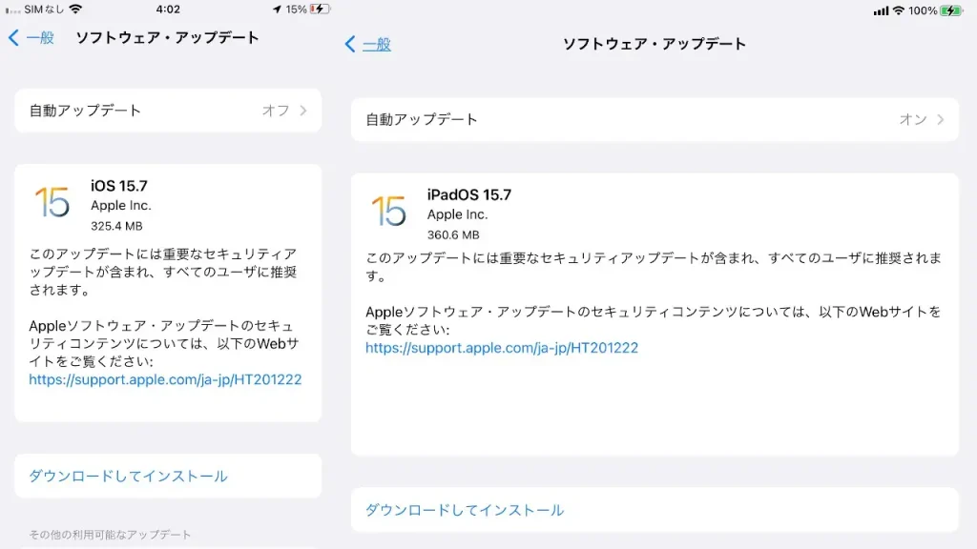This screenshot has height=549, width=977.
Task: Select the iPadOS 15.7 title text
Action: (x=469, y=194)
